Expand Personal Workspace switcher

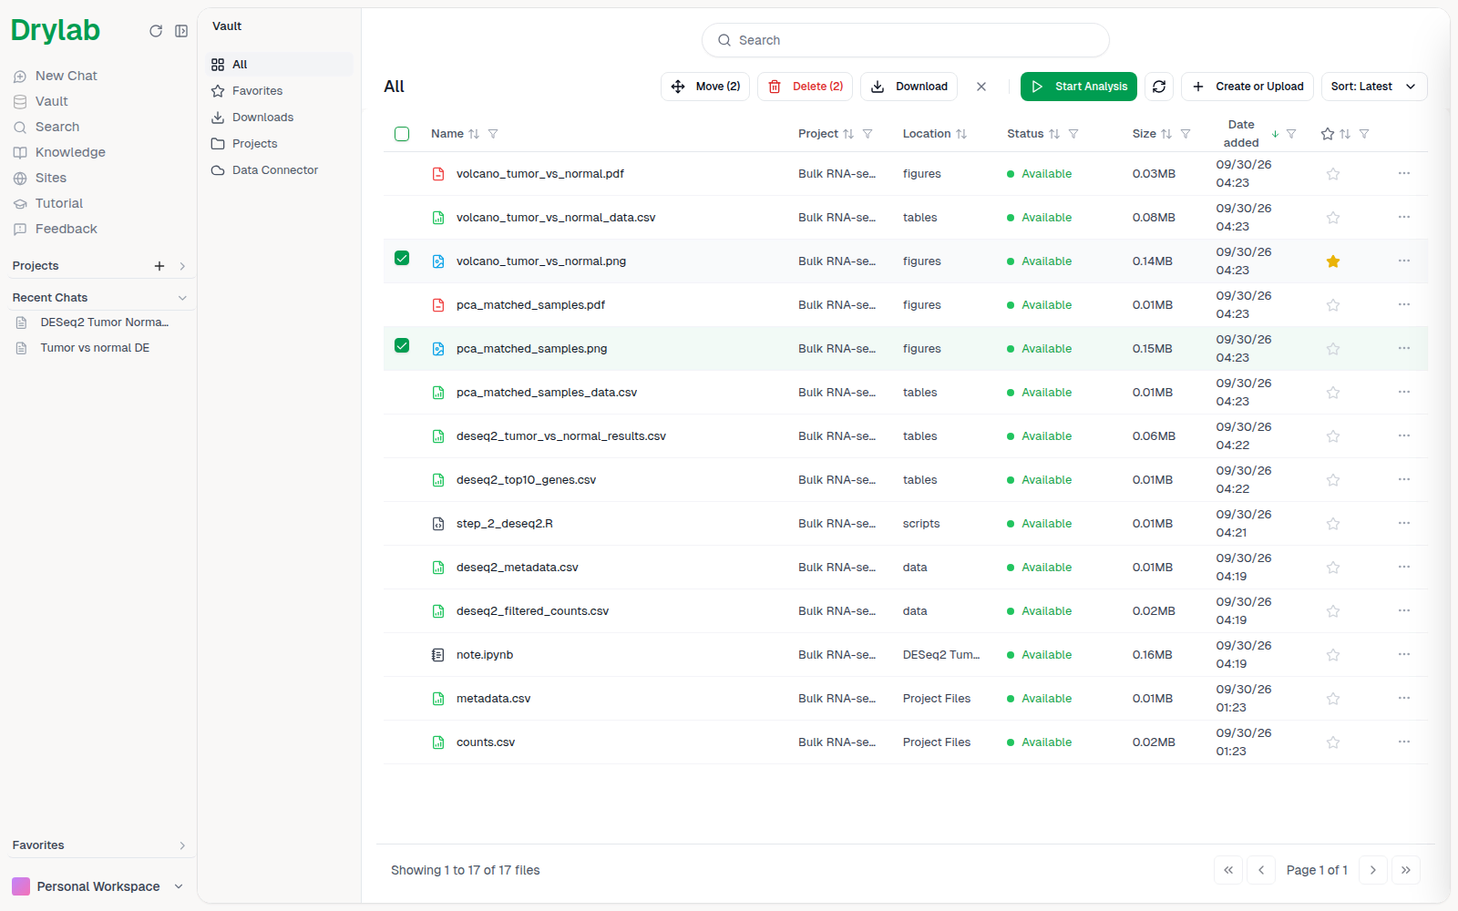coord(98,886)
